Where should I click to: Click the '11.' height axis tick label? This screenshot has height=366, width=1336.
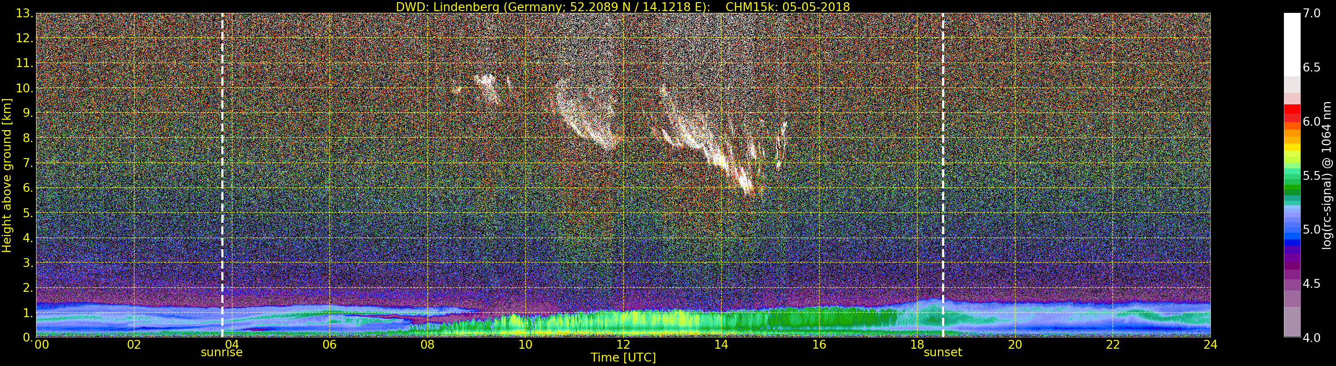tap(24, 63)
